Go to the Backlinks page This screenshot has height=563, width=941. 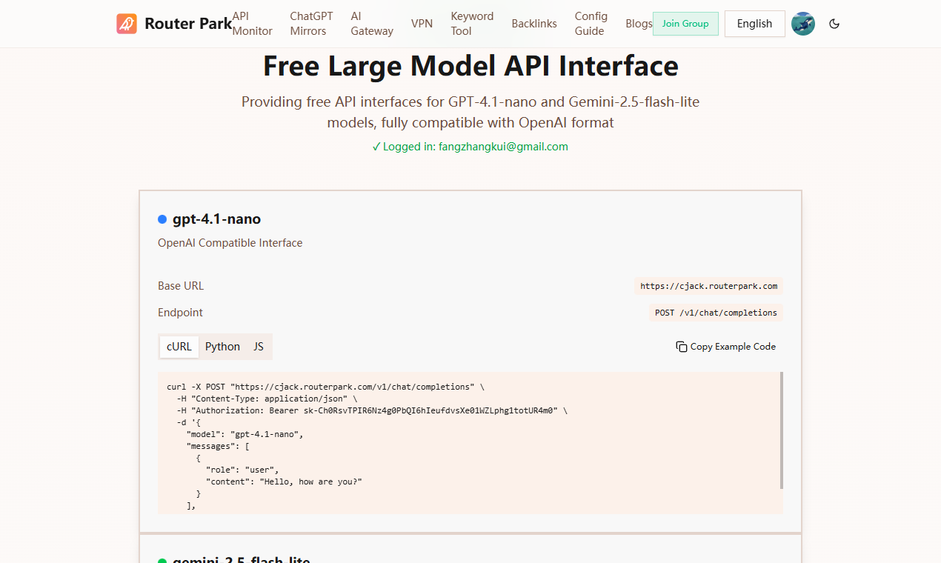point(534,24)
